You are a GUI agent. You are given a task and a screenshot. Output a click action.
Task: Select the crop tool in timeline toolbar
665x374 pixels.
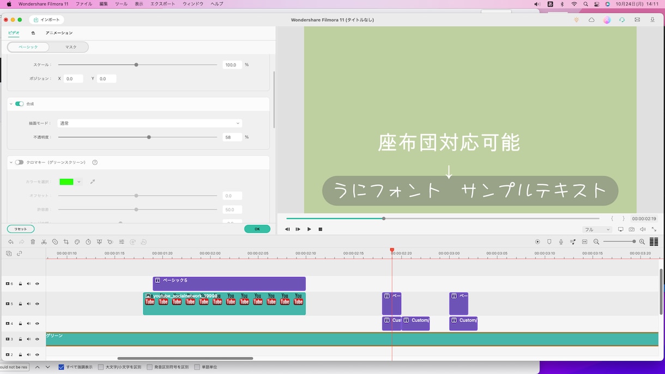pyautogui.click(x=66, y=242)
